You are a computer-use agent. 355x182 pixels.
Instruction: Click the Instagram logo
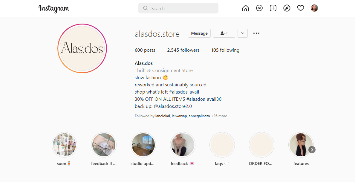coord(54,9)
